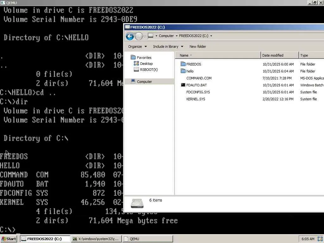Select RSBOOT(X) in the navigation pane
This screenshot has width=324, height=243.
(149, 70)
